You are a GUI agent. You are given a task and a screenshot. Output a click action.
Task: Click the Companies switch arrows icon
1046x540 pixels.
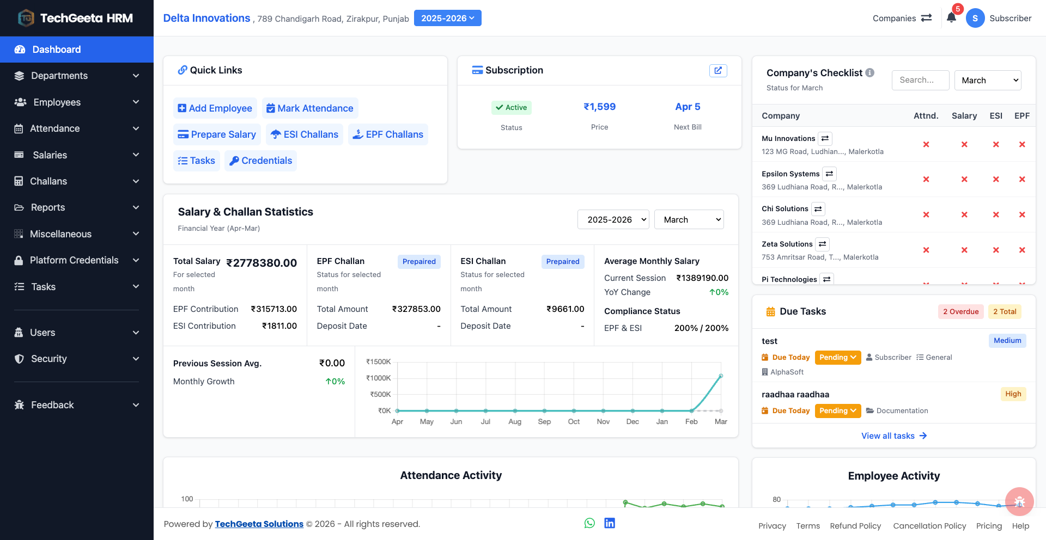tap(926, 18)
